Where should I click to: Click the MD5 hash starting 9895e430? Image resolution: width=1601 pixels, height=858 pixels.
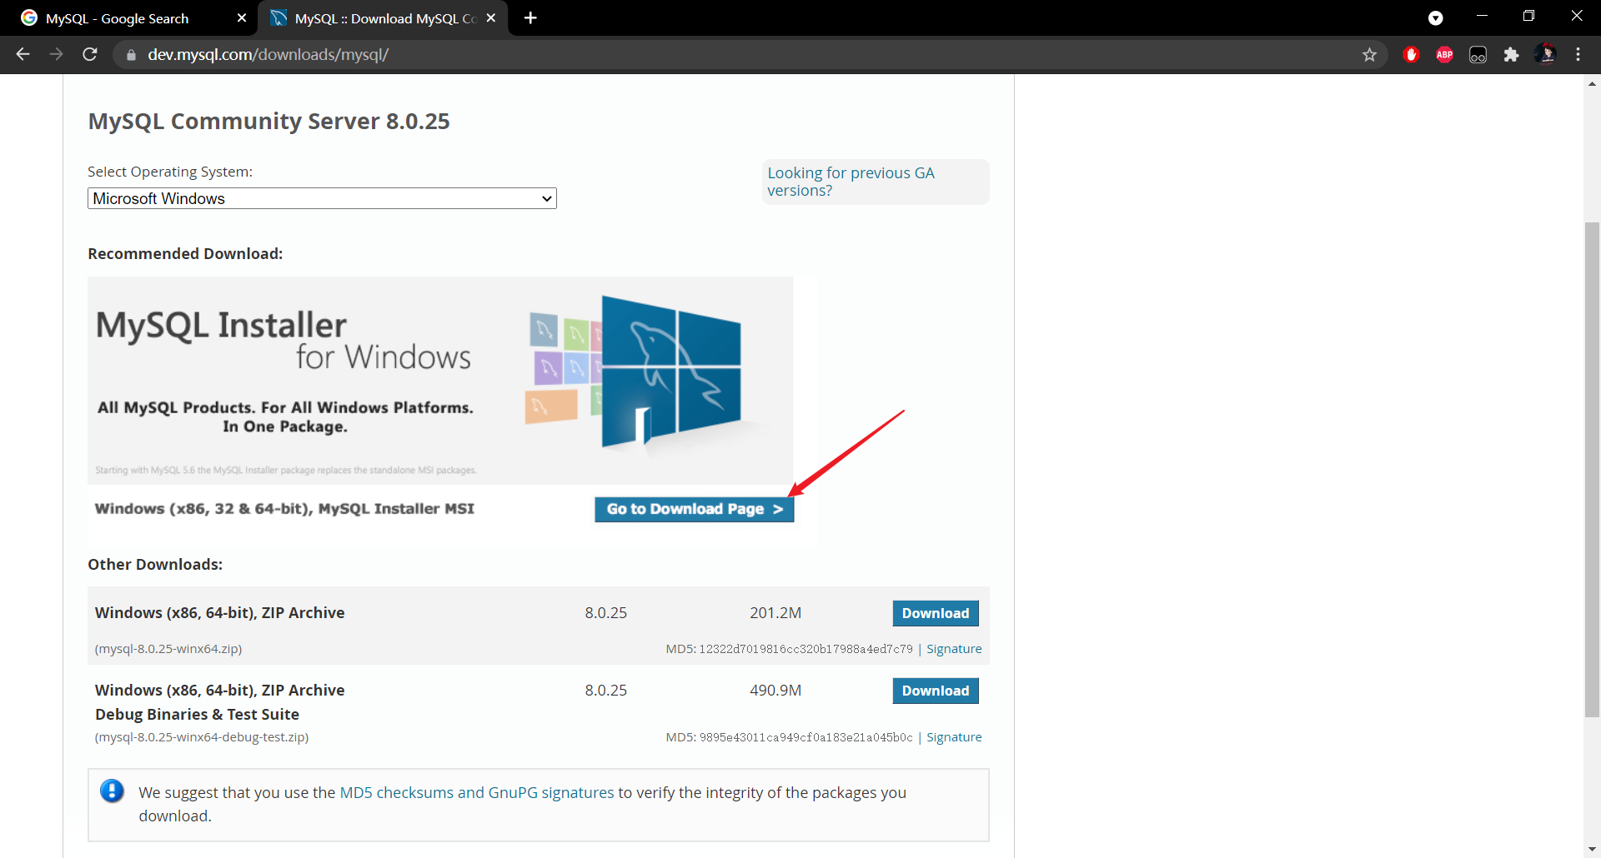806,737
